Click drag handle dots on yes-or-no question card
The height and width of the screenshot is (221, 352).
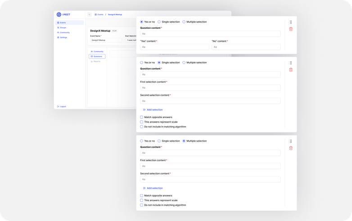(x=291, y=22)
